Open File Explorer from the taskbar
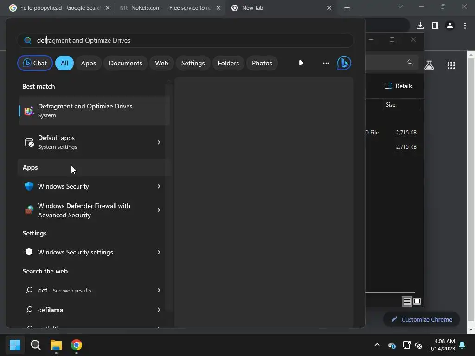475x356 pixels. click(56, 345)
